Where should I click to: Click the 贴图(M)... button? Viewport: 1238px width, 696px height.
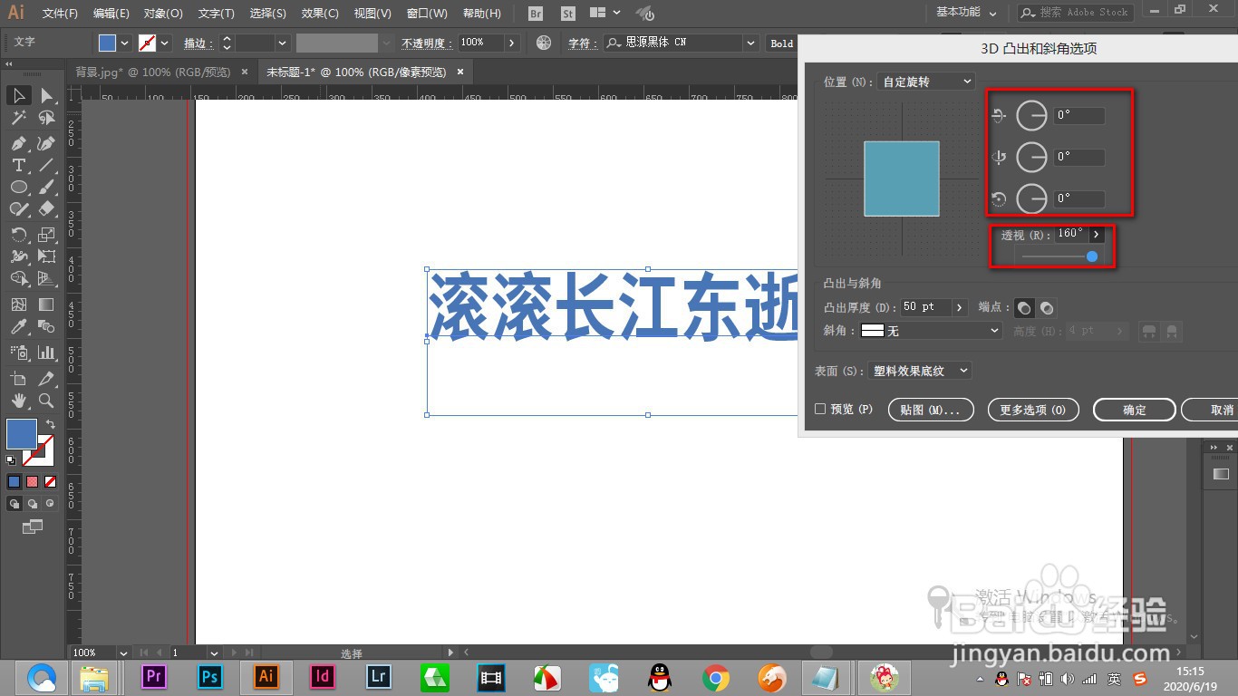(931, 410)
